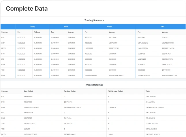Select TRX spot wallet value 6196.01
This screenshot has width=186, height=137.
click(x=27, y=129)
